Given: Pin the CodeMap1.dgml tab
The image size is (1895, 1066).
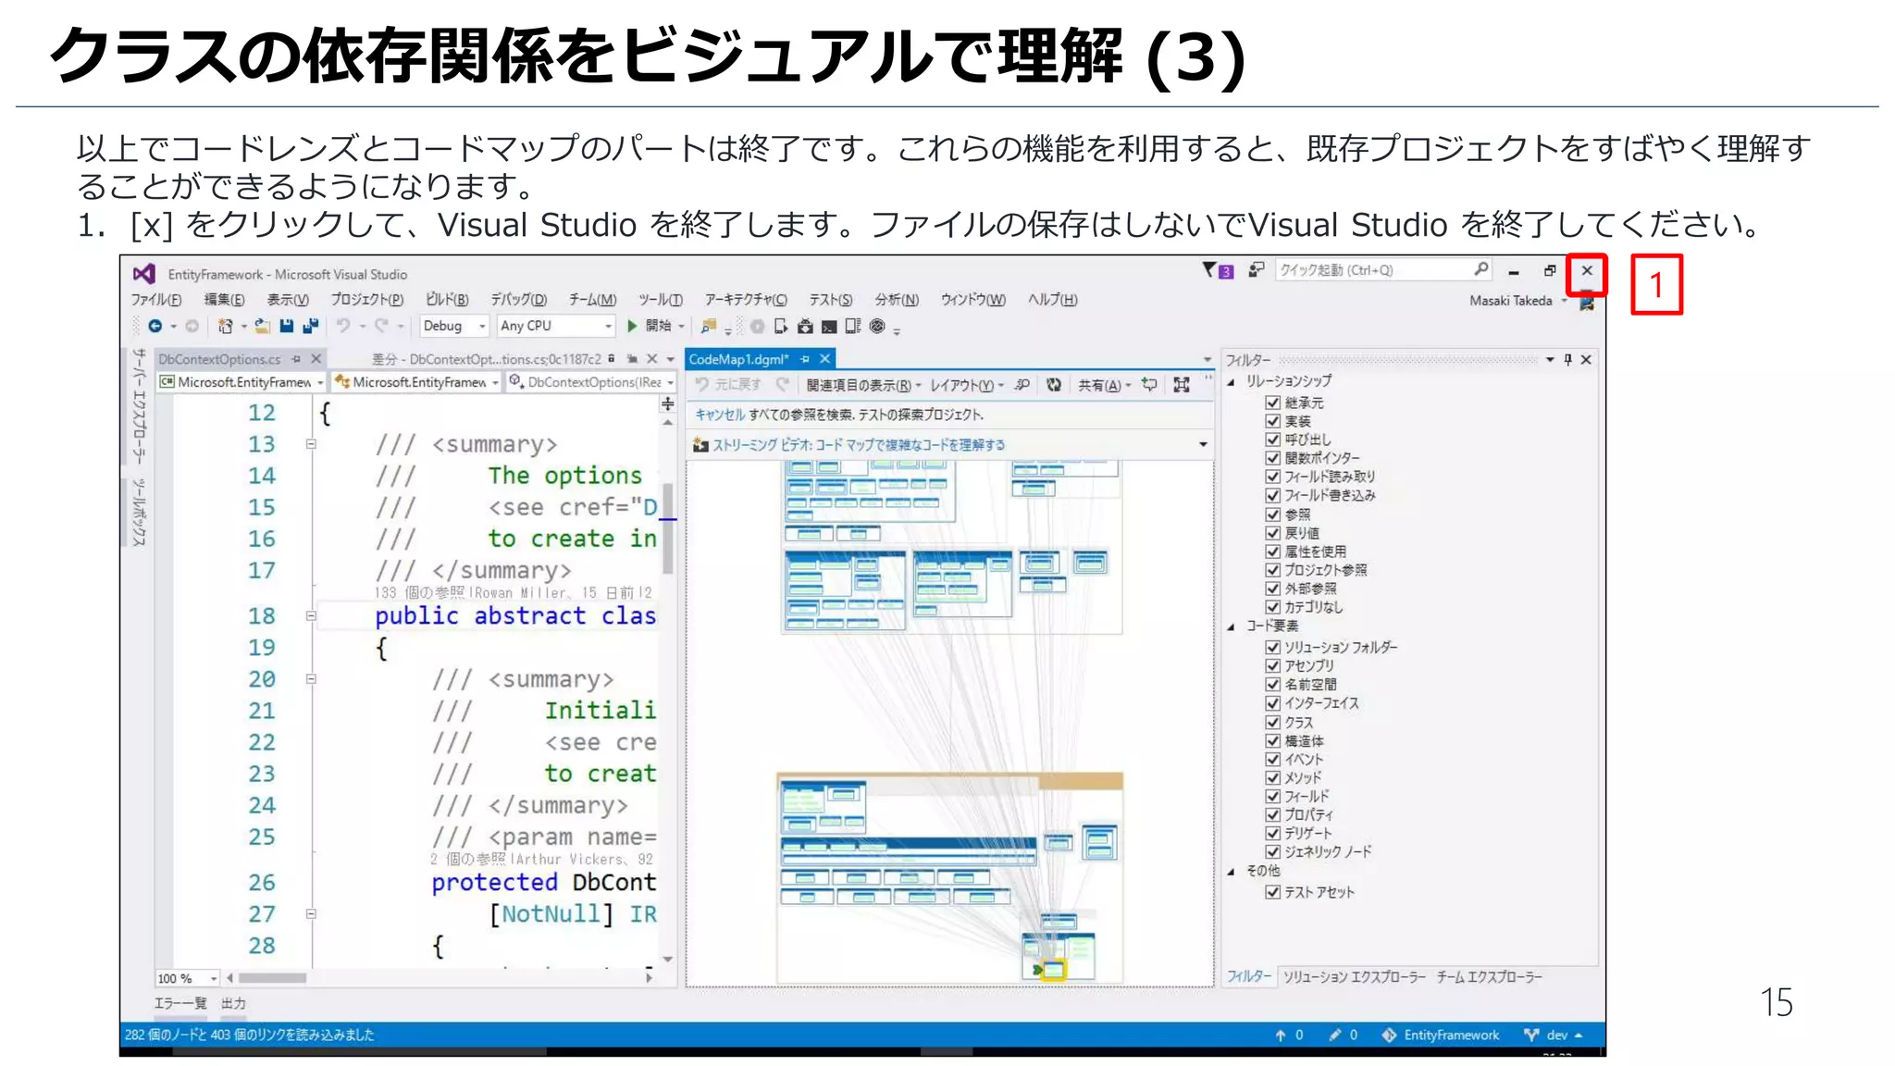Looking at the screenshot, I should 805,359.
